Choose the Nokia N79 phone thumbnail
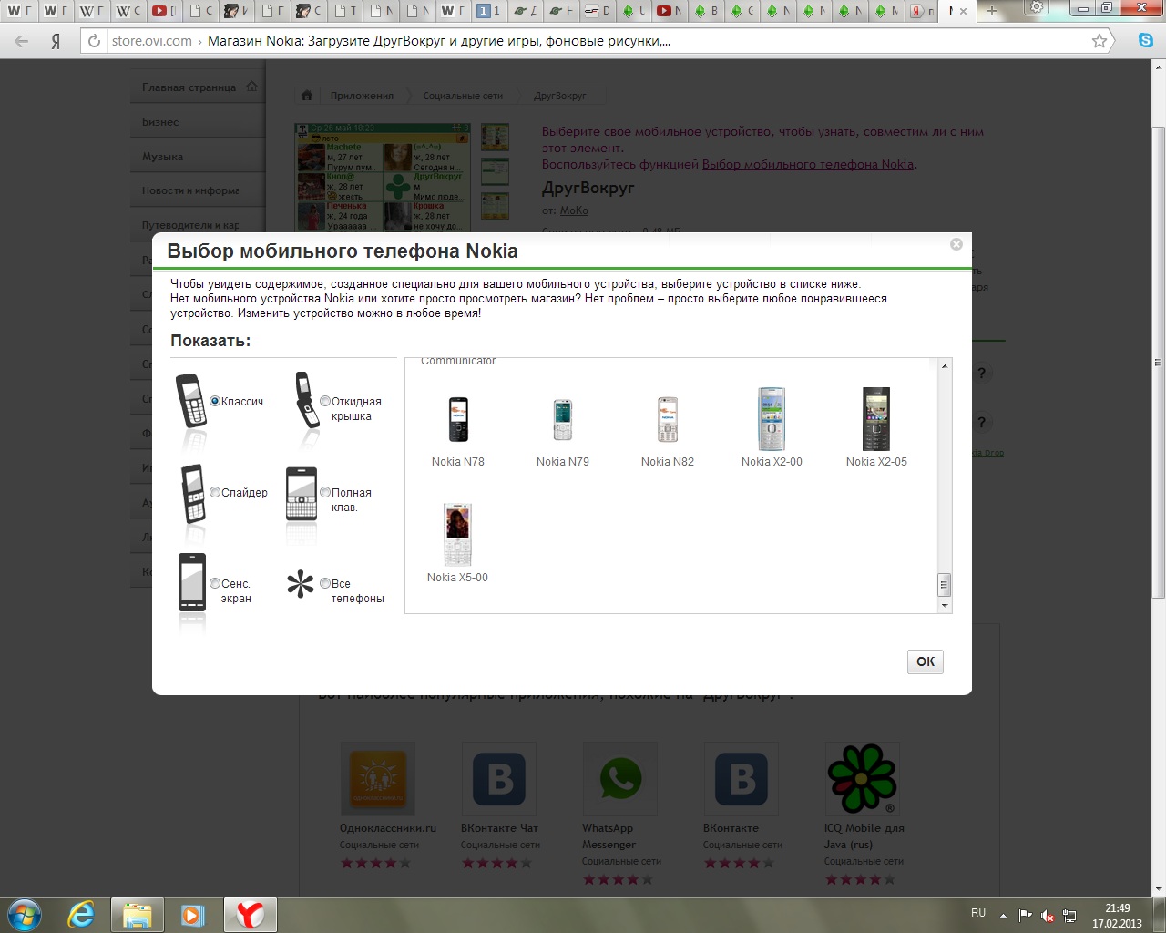Image resolution: width=1166 pixels, height=933 pixels. tap(563, 420)
